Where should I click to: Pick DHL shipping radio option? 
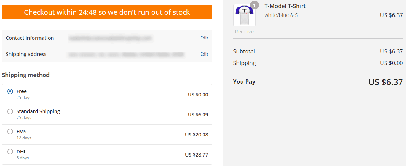10,152
